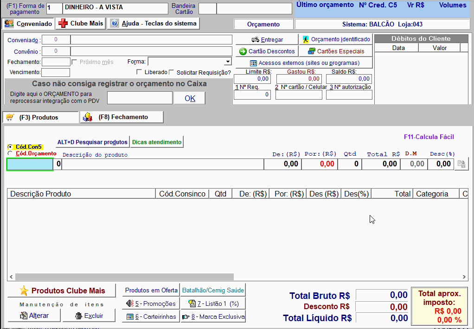
Task: Click the Descrição Produto column header
Action: [x=81, y=194]
